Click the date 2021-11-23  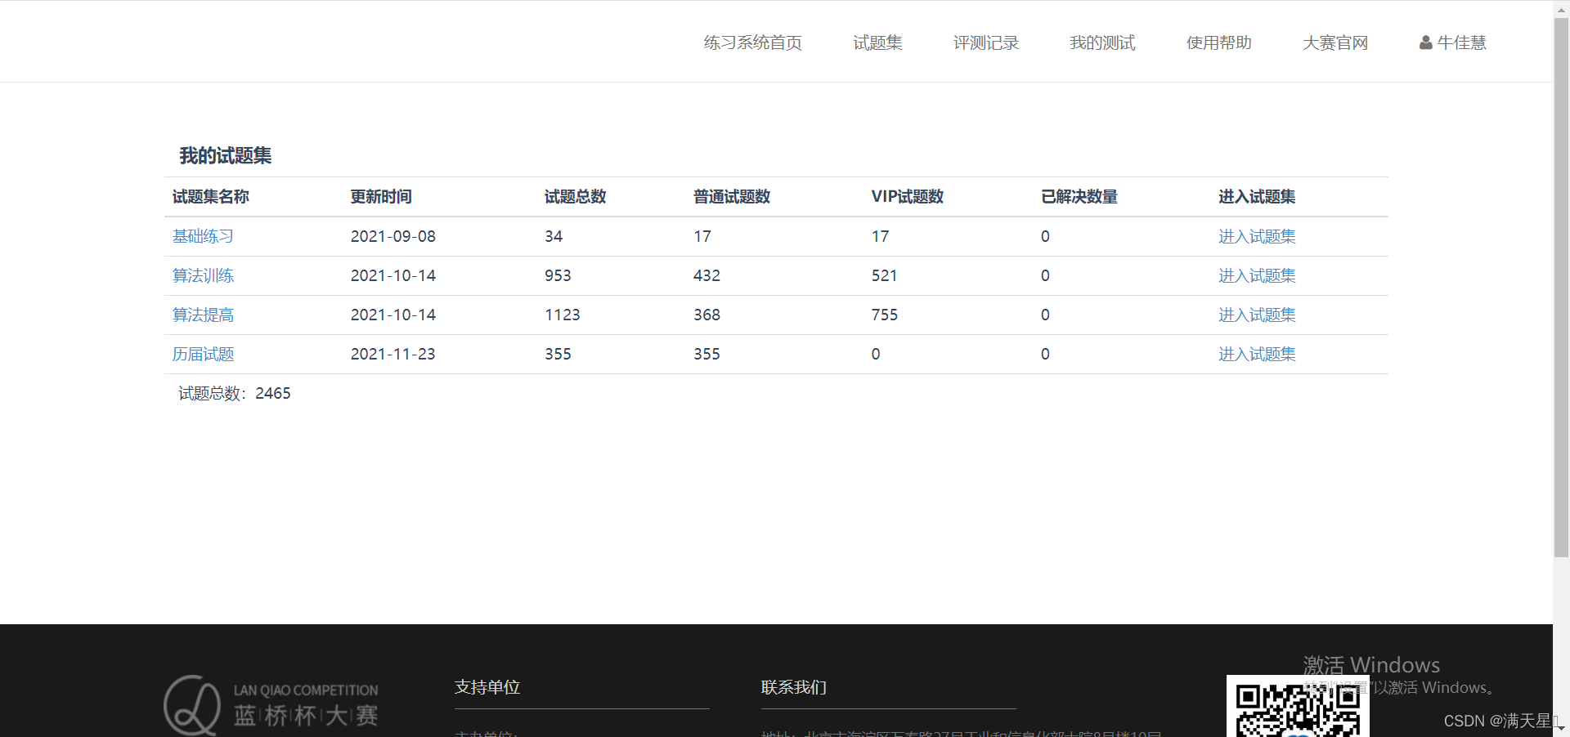pos(392,354)
